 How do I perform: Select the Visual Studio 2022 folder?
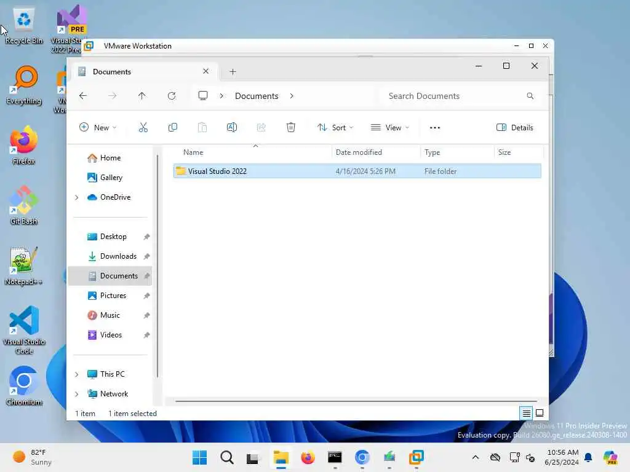[x=357, y=171]
